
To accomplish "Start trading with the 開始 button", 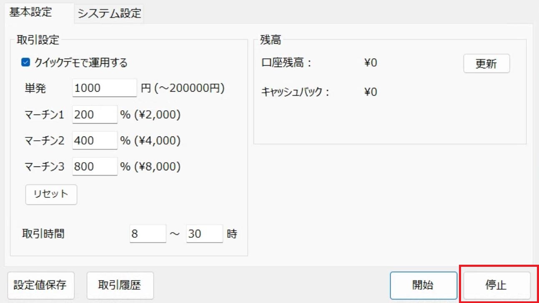I will (424, 285).
